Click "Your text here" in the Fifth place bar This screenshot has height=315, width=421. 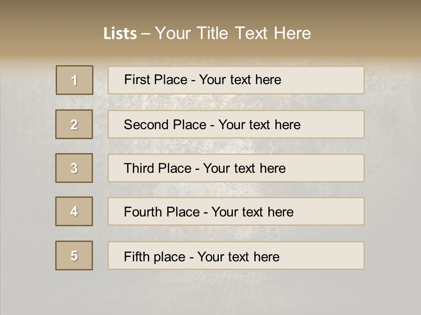click(238, 256)
